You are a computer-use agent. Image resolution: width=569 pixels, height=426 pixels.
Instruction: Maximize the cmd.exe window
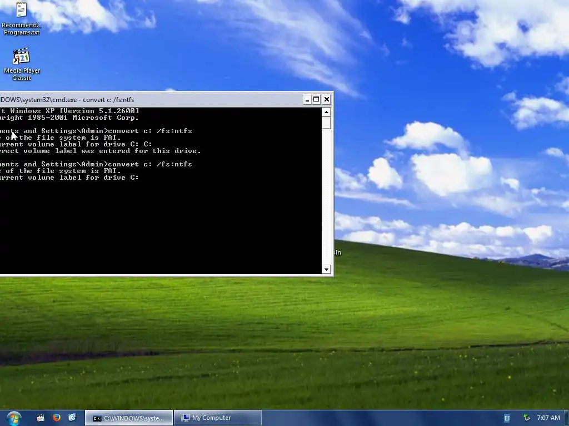coord(316,99)
